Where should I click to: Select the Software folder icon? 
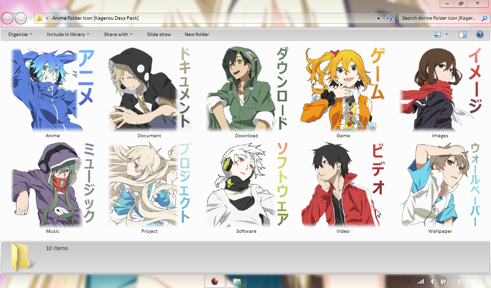coord(246,185)
